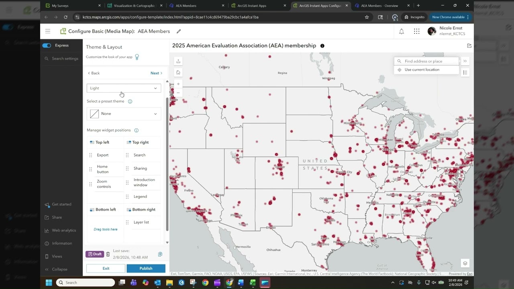The height and width of the screenshot is (289, 514).
Task: Open File Explorer from the taskbar
Action: tap(169, 283)
